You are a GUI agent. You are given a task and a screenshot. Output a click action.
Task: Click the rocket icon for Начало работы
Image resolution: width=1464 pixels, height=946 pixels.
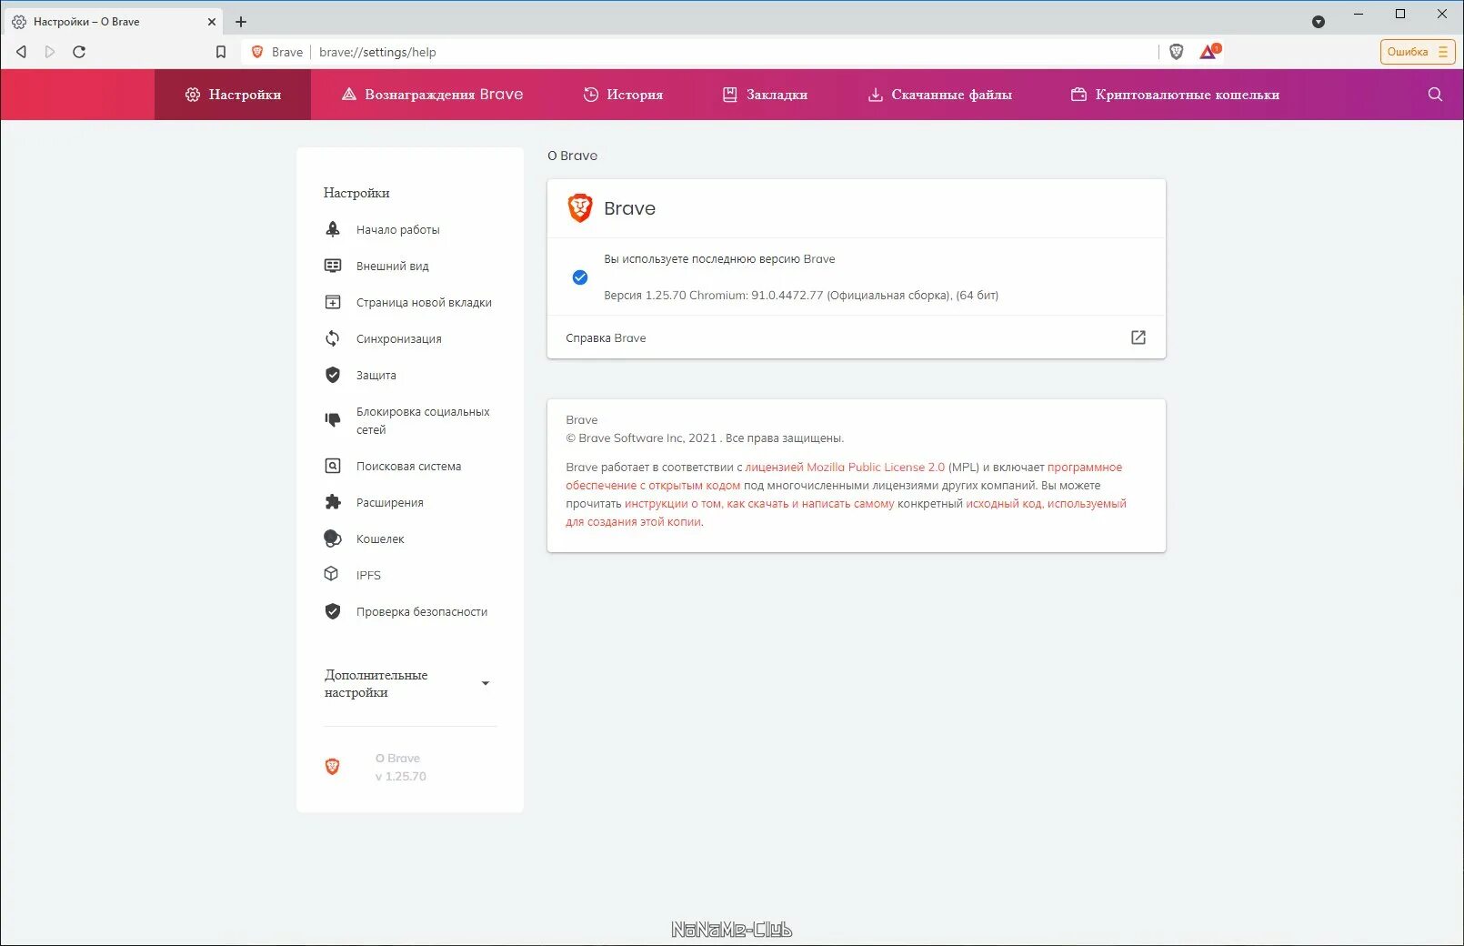[333, 229]
